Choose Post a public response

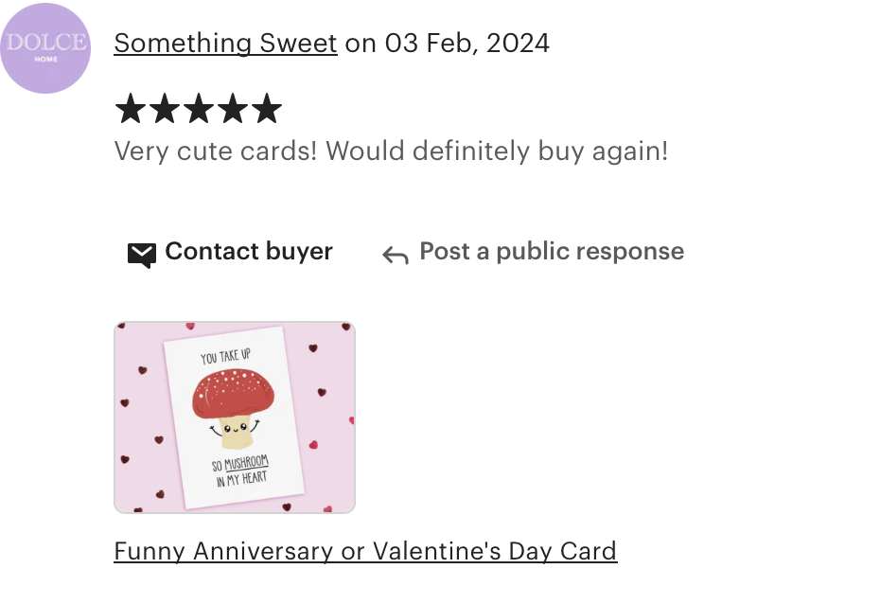click(x=552, y=252)
